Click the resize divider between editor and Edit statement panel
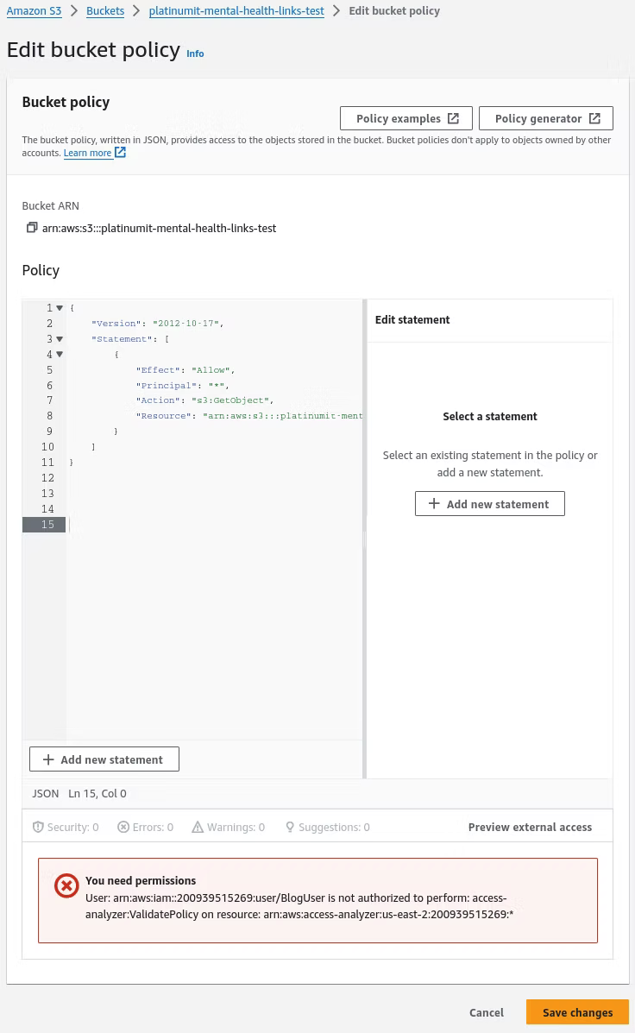Viewport: 635px width, 1033px height. (x=364, y=539)
